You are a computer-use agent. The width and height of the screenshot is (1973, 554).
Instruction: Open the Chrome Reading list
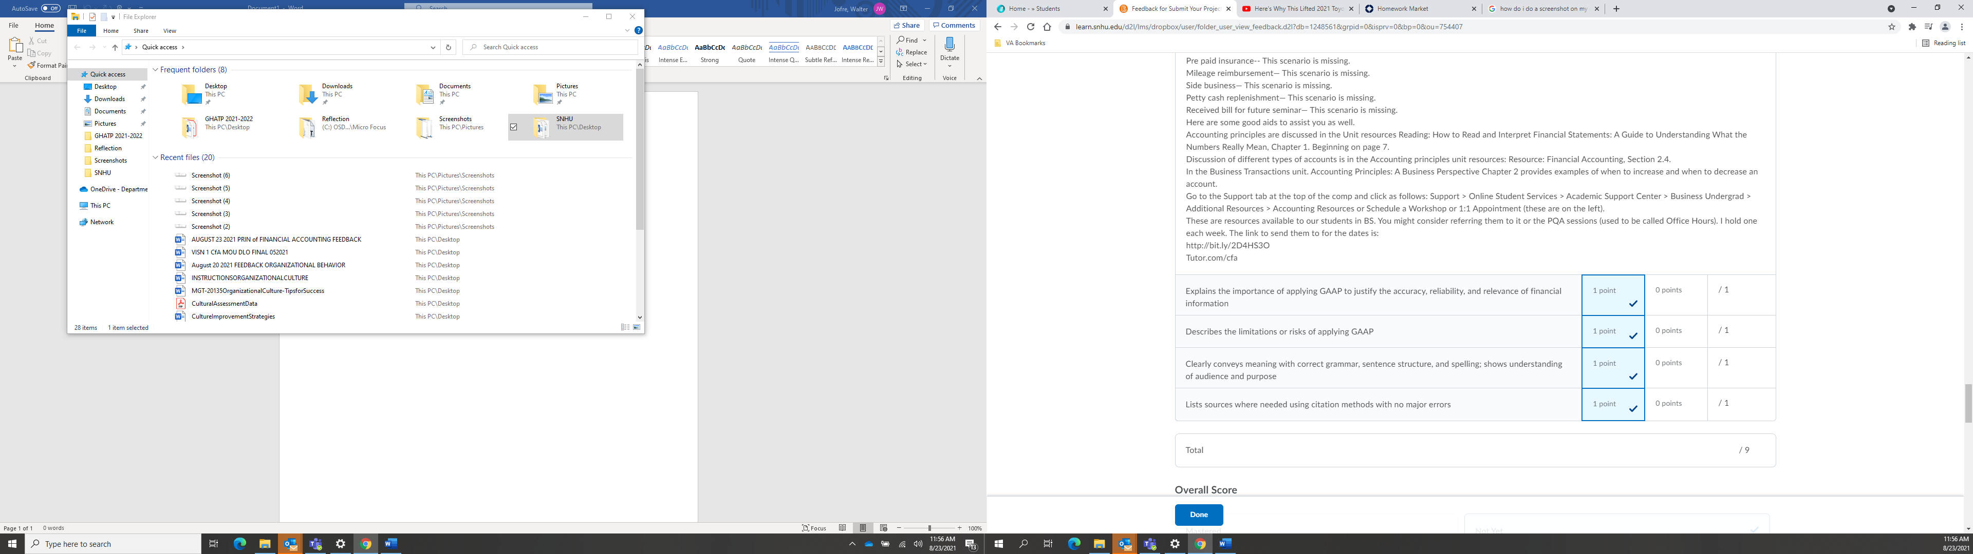(x=1944, y=44)
